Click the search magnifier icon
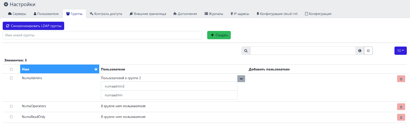This screenshot has width=410, height=125. pos(246,51)
